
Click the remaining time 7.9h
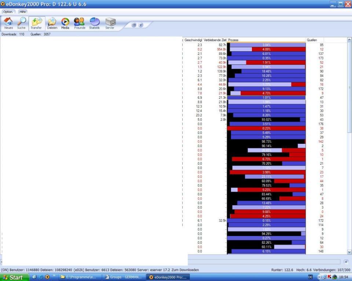tap(223, 115)
